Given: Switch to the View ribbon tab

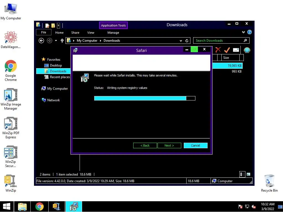Looking at the screenshot, I should point(91,33).
